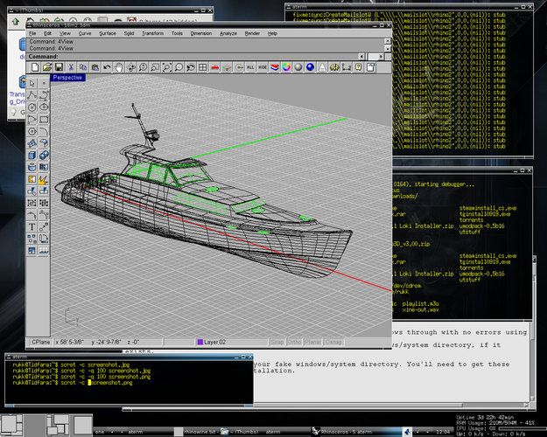Select the Explode tool in sidebar
Image resolution: width=547 pixels, height=437 pixels.
(44, 179)
